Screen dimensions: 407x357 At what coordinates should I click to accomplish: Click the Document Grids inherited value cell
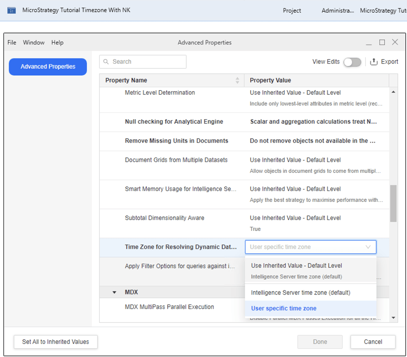pyautogui.click(x=295, y=160)
